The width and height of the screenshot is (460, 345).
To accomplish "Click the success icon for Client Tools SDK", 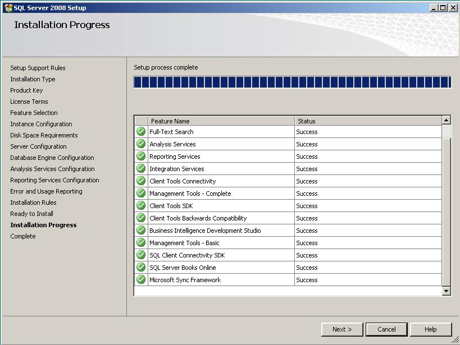I will 141,205.
